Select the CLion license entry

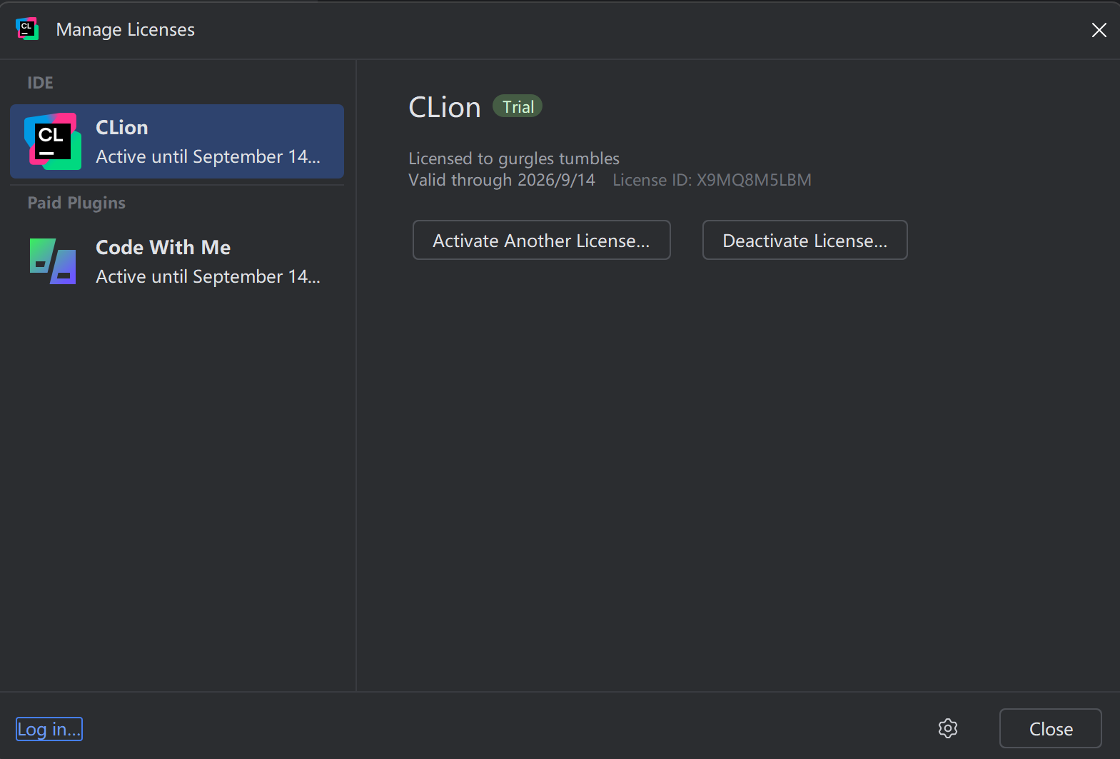pyautogui.click(x=177, y=141)
